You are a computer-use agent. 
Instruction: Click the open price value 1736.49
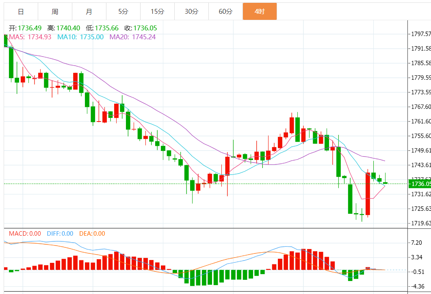click(x=30, y=28)
